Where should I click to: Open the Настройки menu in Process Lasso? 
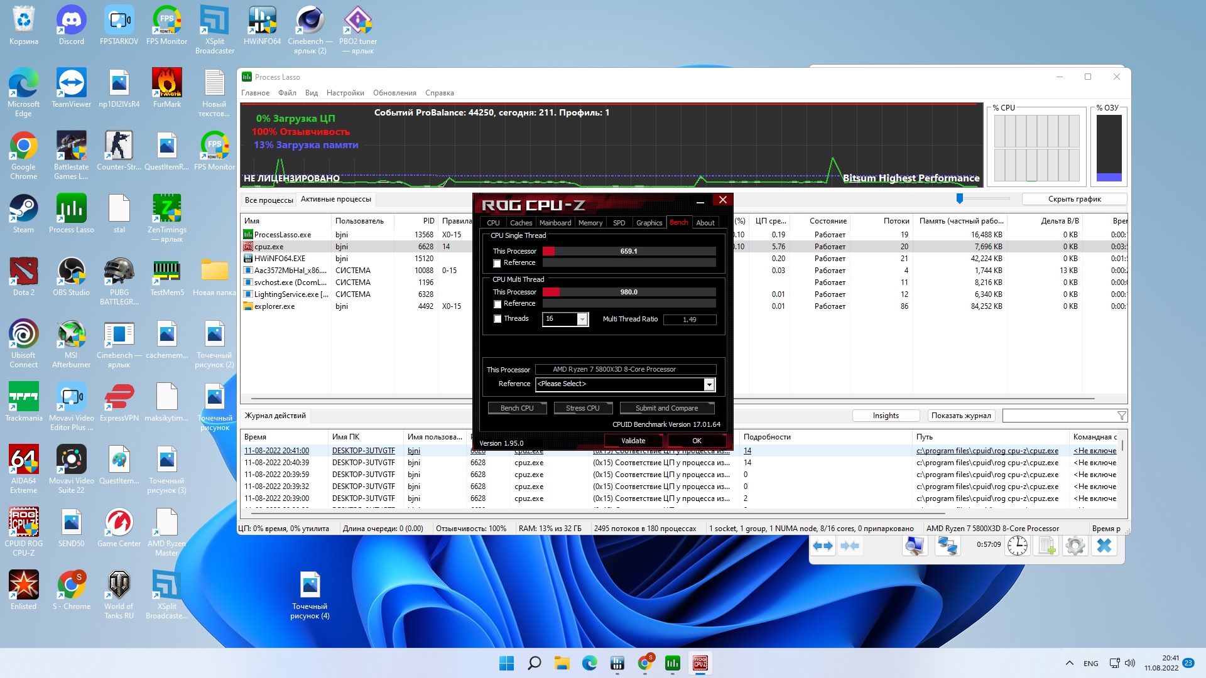coord(345,93)
